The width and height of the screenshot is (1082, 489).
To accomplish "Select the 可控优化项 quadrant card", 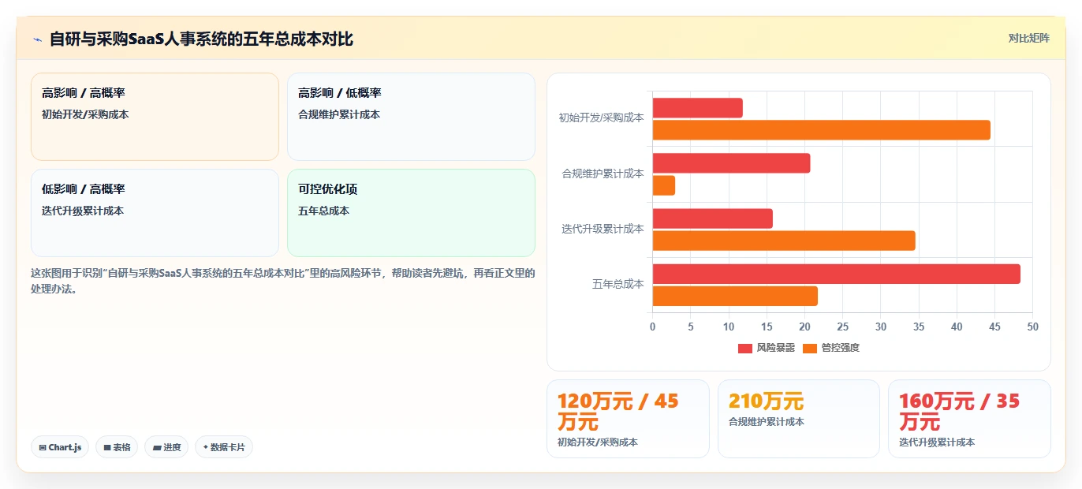I will tap(411, 213).
